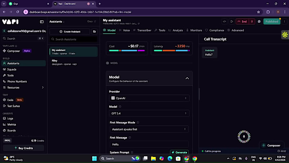Open the Compliance tab

[x=215, y=30]
